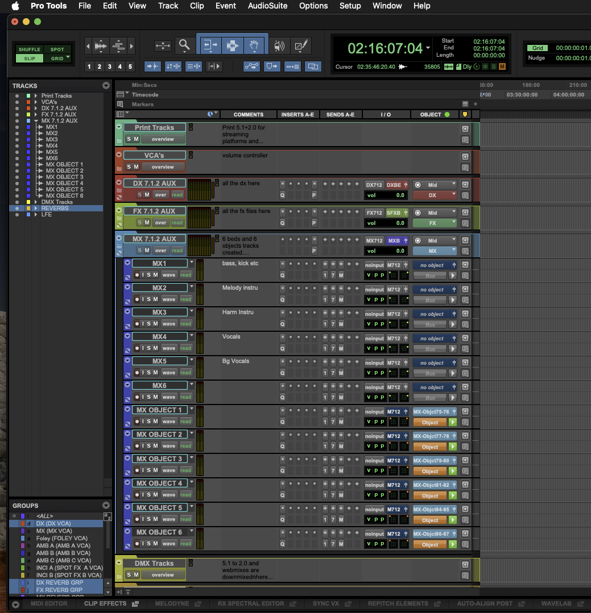
Task: Toggle Link Timeline and Edit Selection
Action: point(173,66)
